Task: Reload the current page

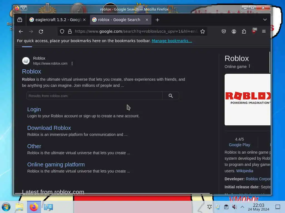Action: click(41, 32)
